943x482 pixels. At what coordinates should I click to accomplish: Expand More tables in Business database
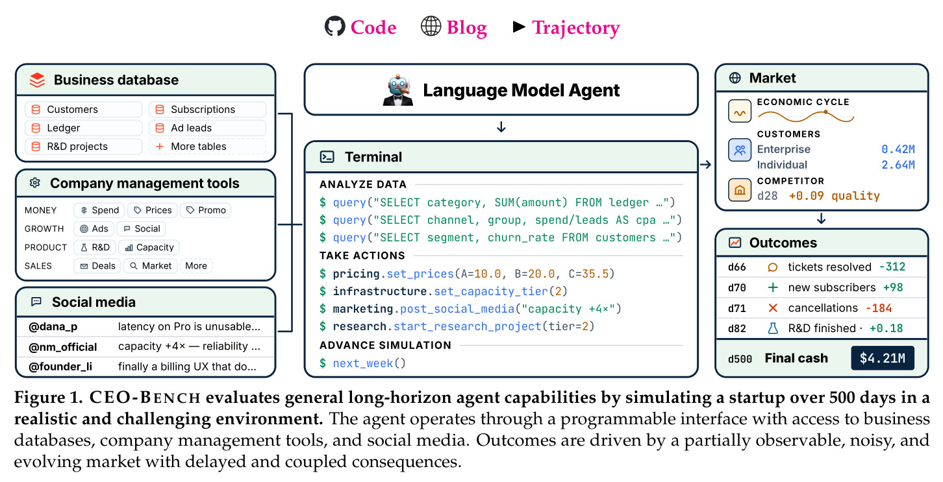[208, 147]
